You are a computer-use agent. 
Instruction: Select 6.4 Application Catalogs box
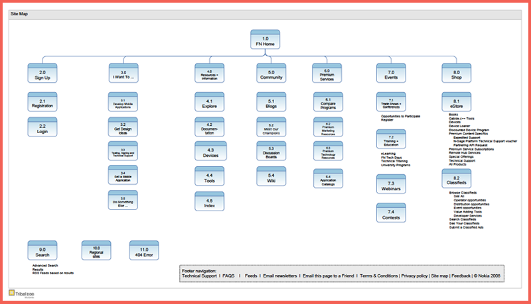pyautogui.click(x=328, y=178)
